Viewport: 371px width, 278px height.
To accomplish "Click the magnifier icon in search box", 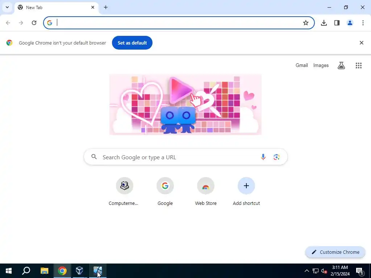I will tap(94, 157).
